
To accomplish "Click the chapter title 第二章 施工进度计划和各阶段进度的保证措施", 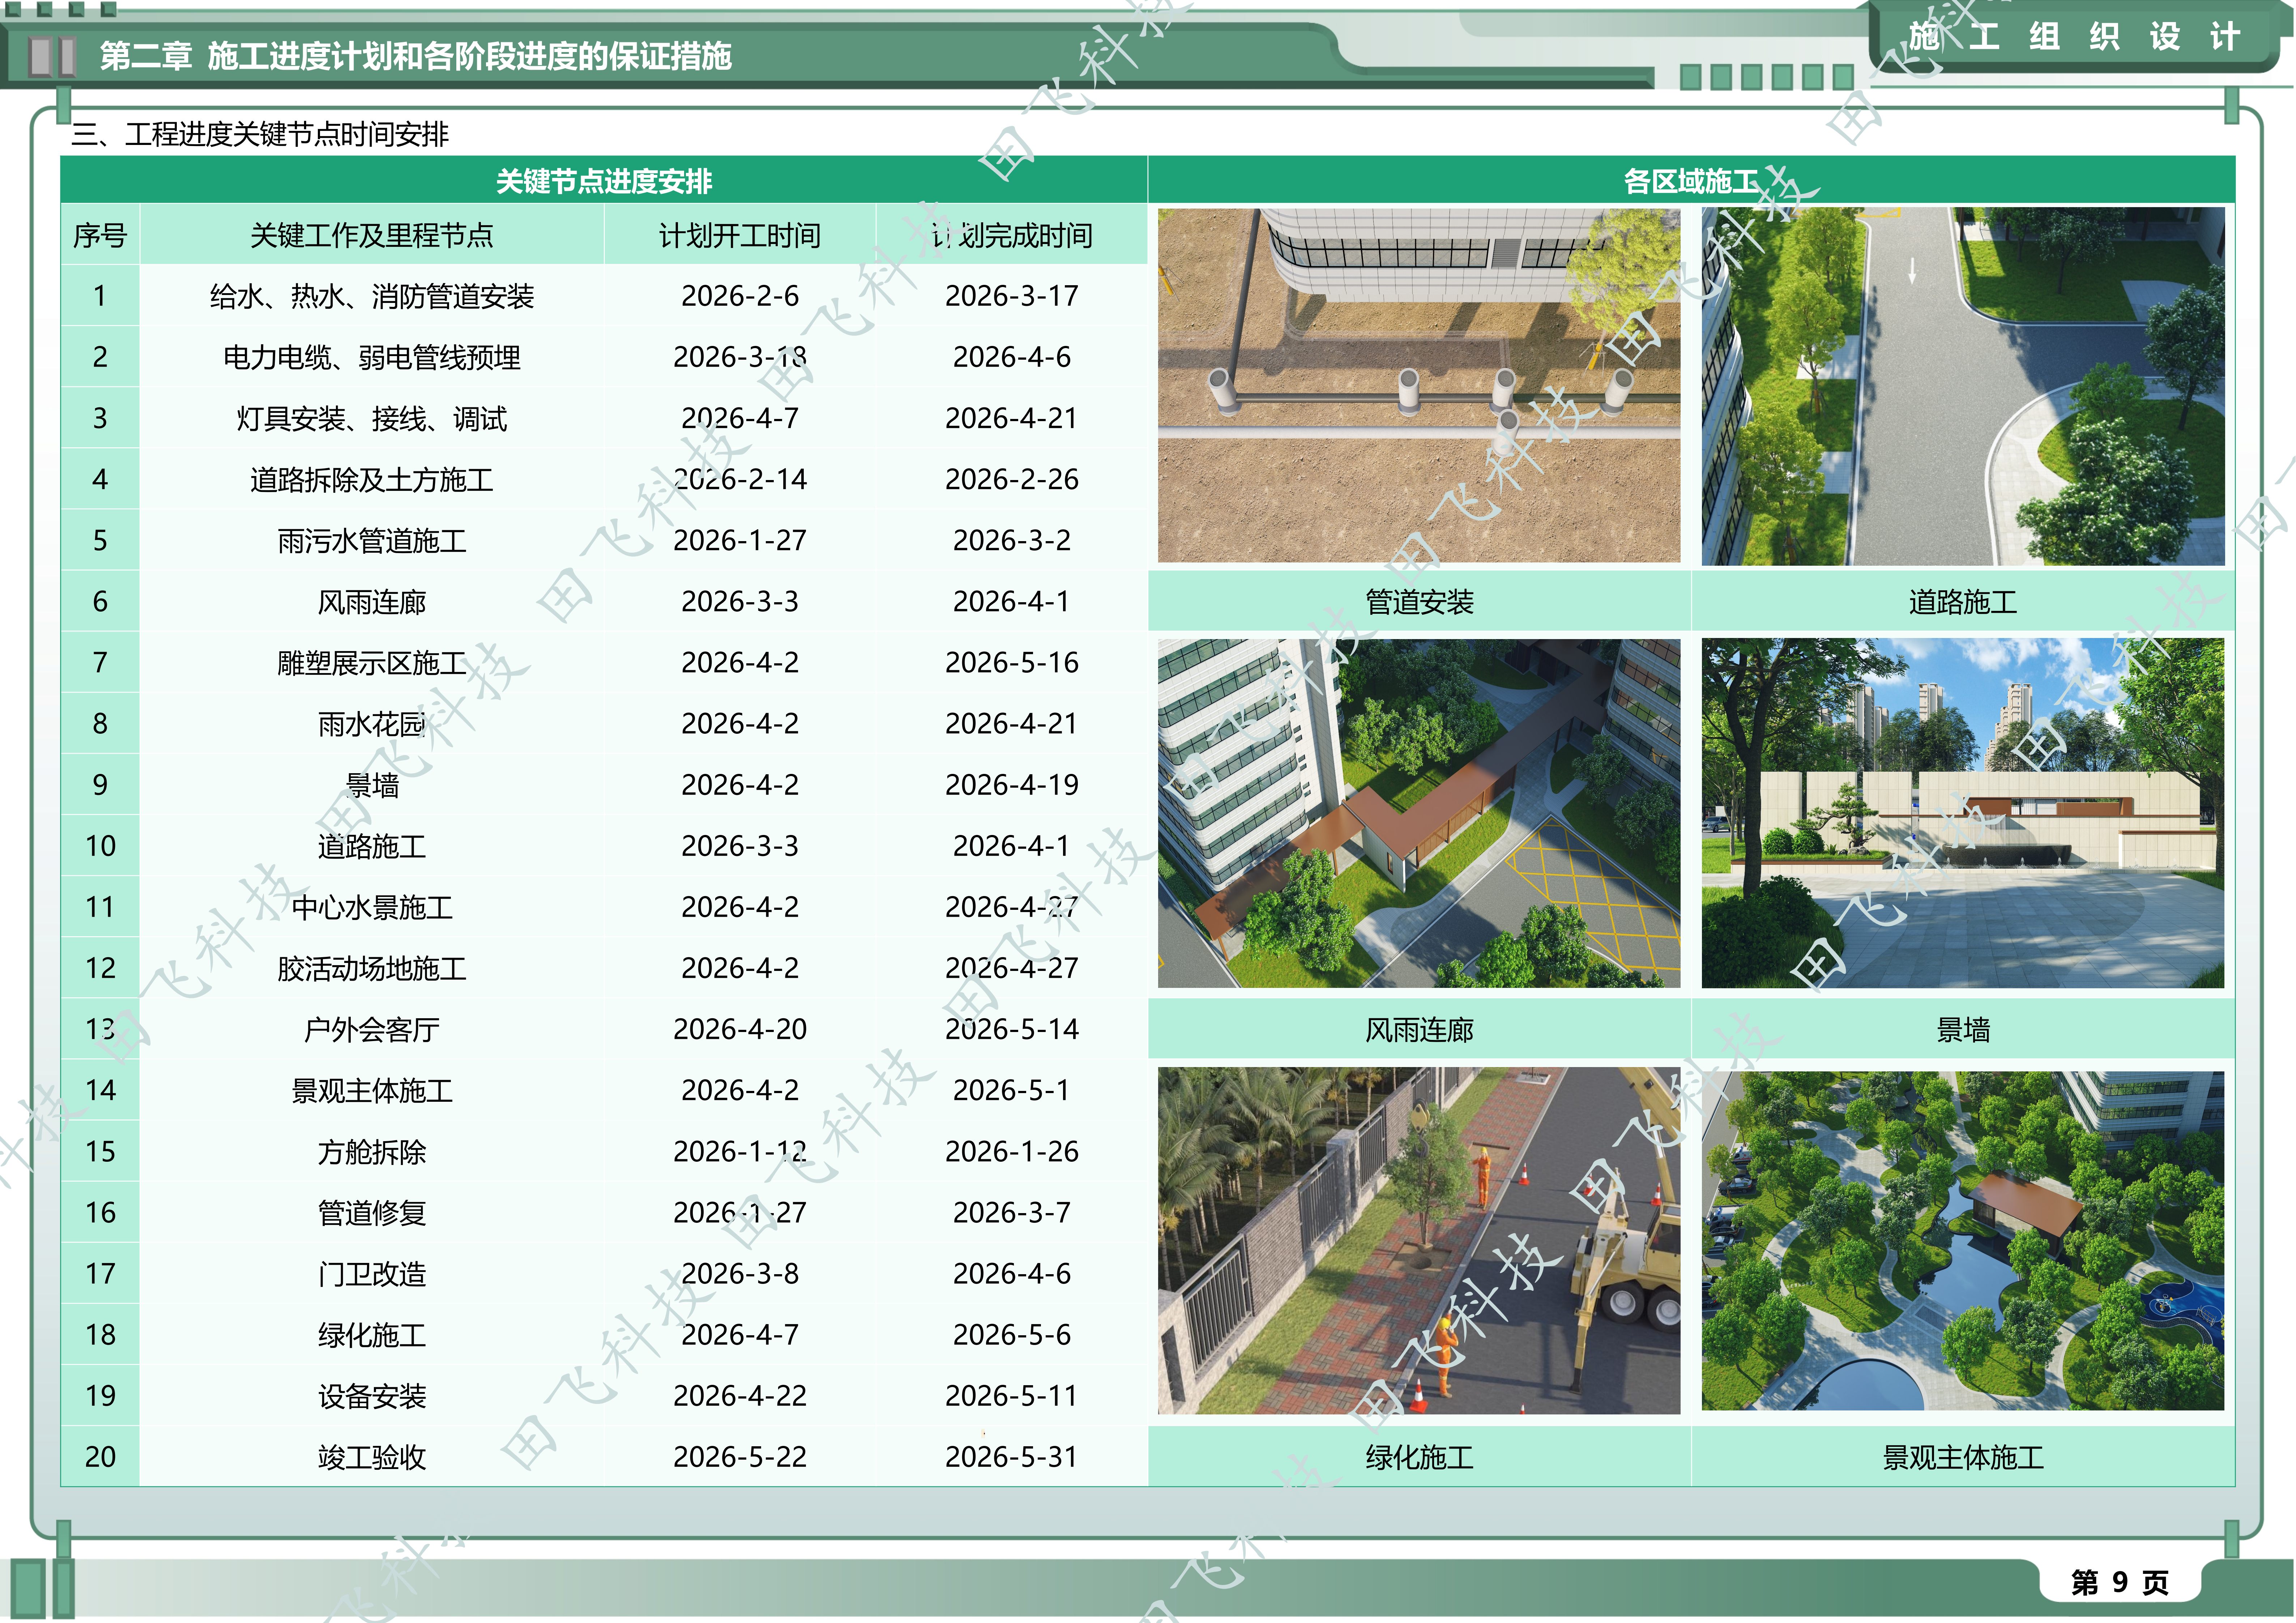I will [x=416, y=56].
